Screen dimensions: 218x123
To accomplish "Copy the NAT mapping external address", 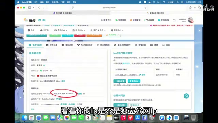I will coord(142,75).
